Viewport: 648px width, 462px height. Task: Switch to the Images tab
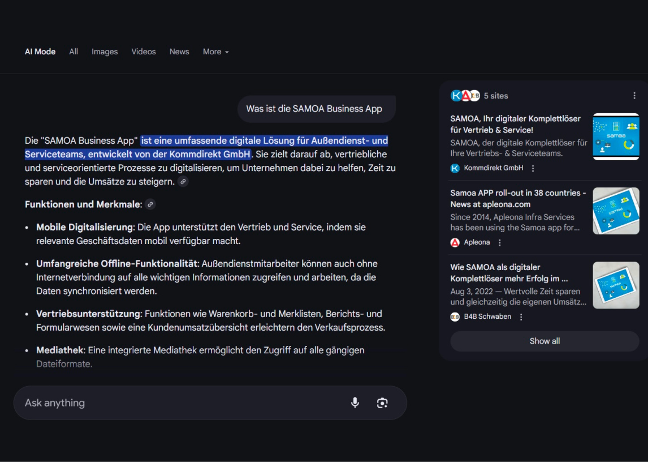pos(105,52)
